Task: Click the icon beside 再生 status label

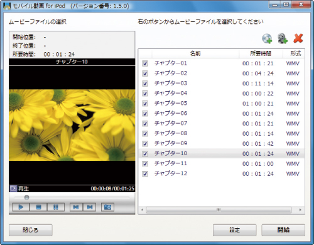Action: [x=13, y=188]
